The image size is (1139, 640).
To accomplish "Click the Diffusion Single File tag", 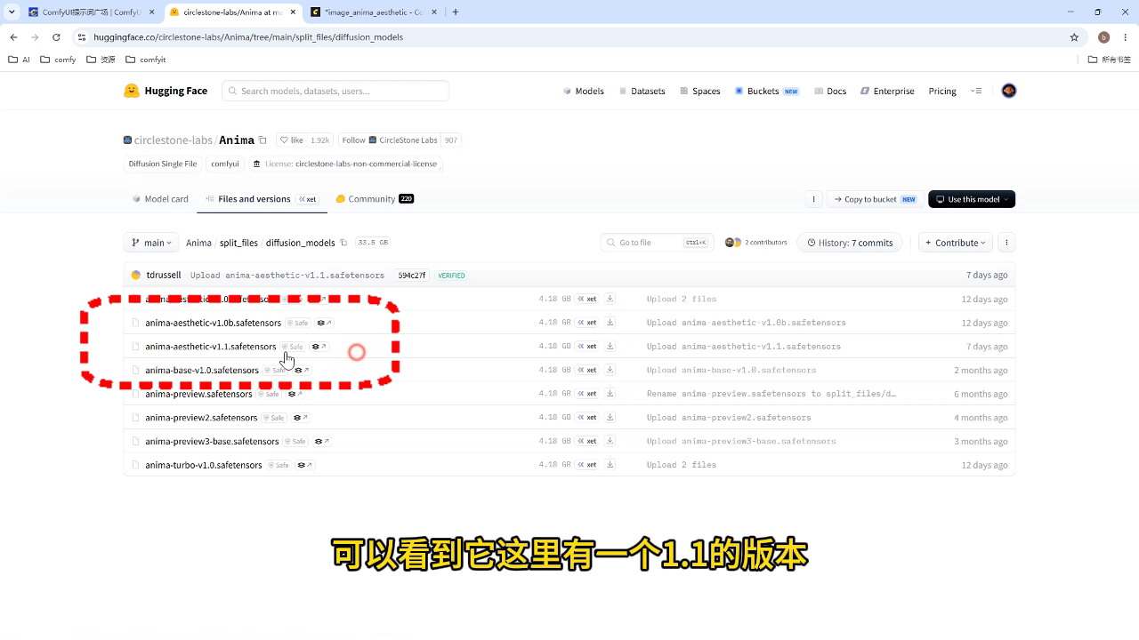I will pos(163,164).
